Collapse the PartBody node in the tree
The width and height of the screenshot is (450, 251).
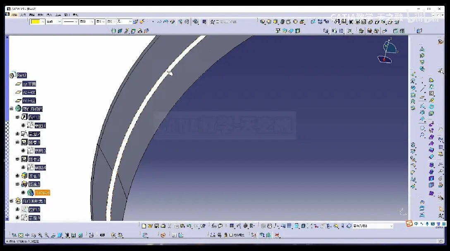(11, 109)
